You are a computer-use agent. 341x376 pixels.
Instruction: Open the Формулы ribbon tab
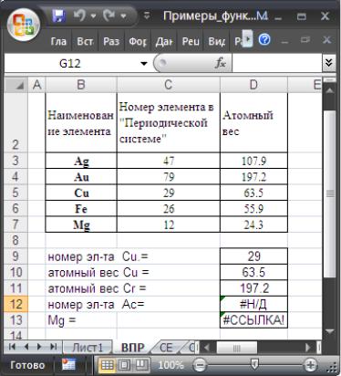pyautogui.click(x=138, y=41)
